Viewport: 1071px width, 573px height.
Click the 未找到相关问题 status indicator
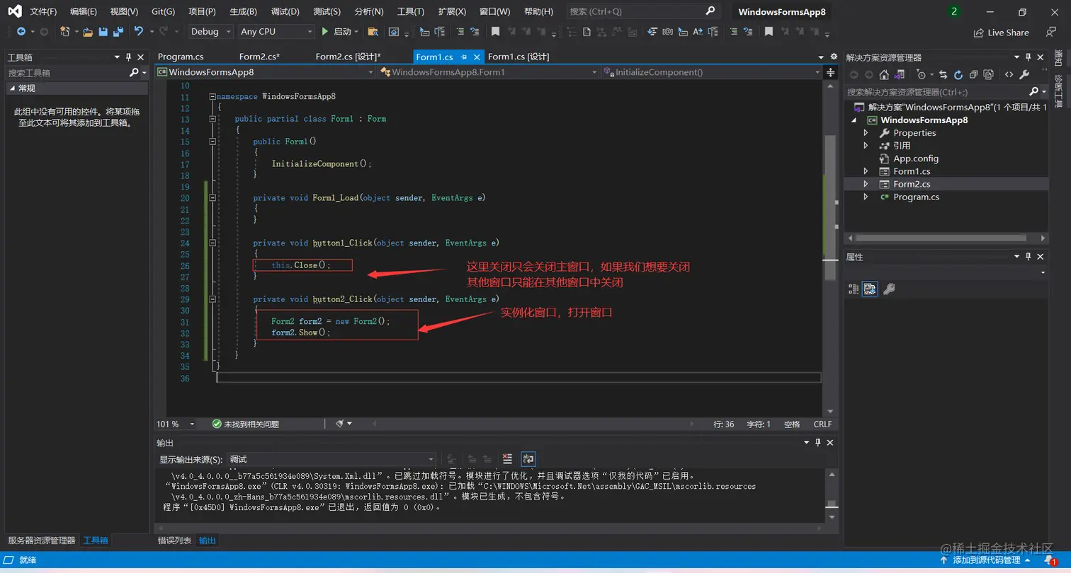click(246, 424)
